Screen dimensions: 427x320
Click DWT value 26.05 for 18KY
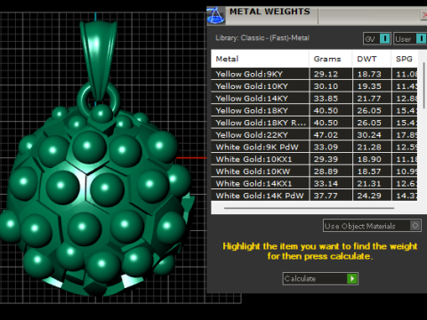coord(369,110)
